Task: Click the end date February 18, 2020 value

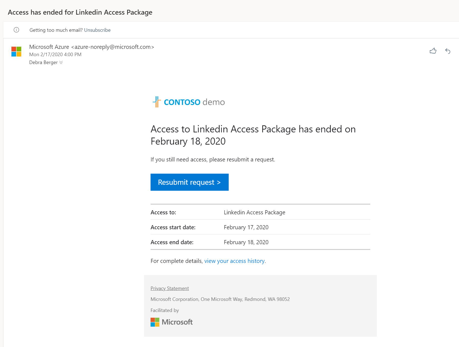Action: (246, 242)
